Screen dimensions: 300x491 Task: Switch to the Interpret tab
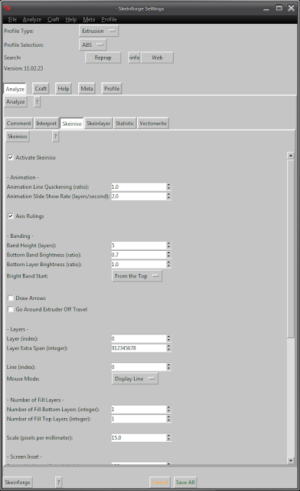click(x=46, y=124)
